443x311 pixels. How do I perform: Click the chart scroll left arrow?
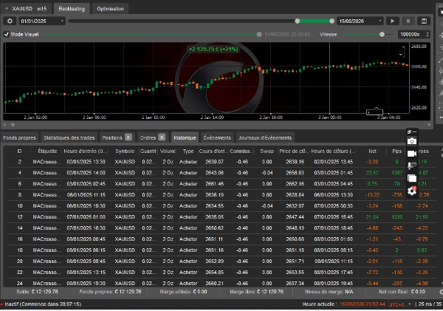click(x=4, y=124)
